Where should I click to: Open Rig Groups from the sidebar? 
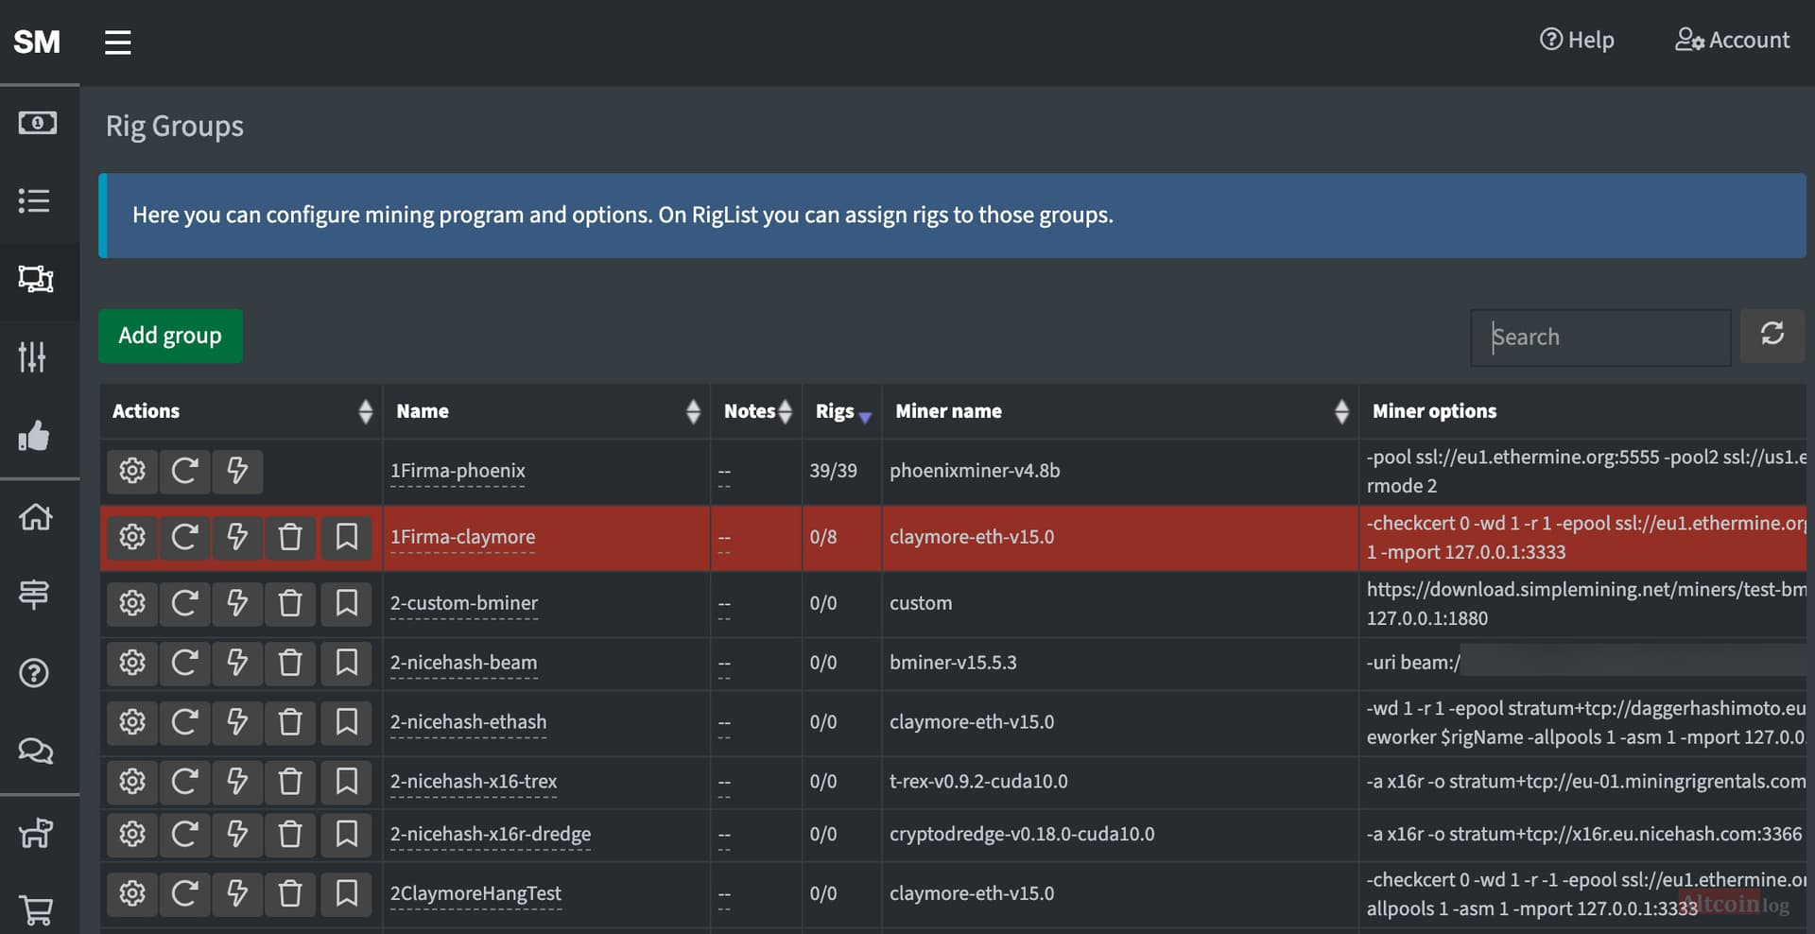[x=36, y=279]
